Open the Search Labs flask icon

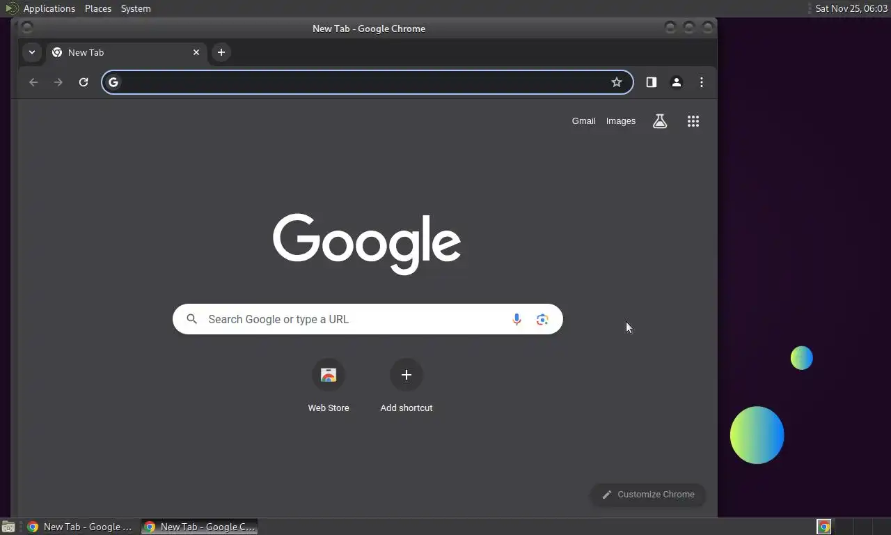(x=660, y=121)
